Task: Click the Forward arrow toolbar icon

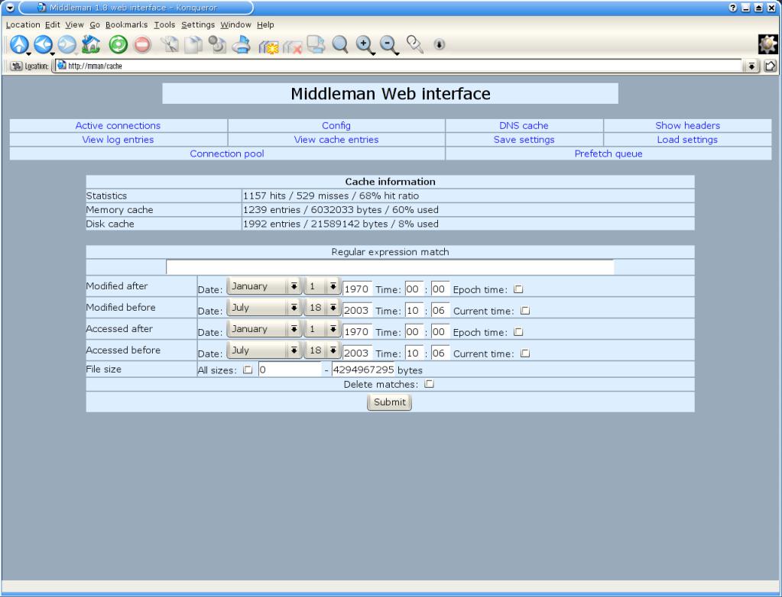Action: (x=67, y=44)
